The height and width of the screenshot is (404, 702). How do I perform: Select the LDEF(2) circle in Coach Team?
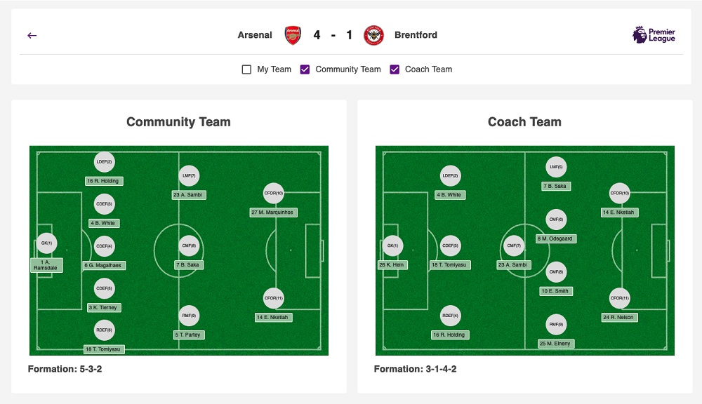451,176
